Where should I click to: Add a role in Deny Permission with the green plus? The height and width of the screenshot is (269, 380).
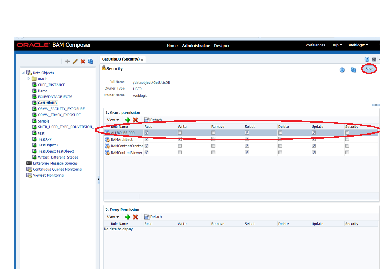point(128,217)
